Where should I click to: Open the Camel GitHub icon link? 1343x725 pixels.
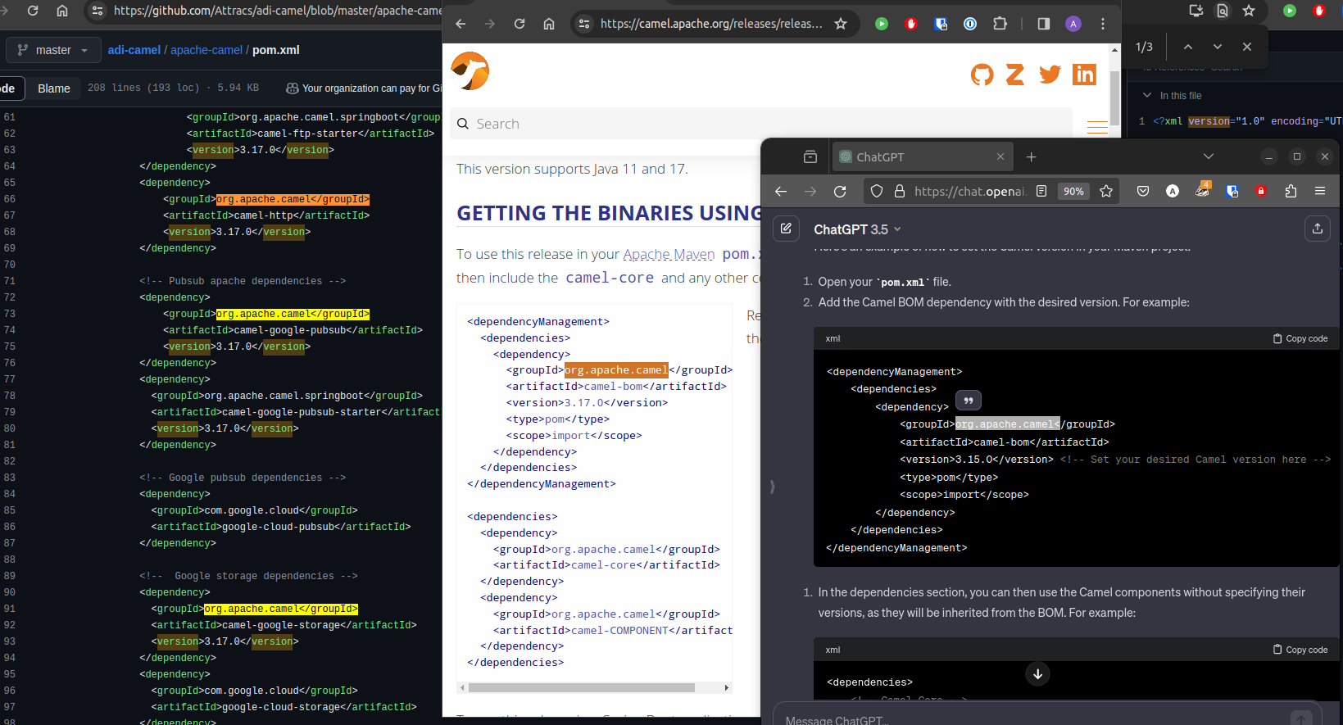click(x=982, y=75)
